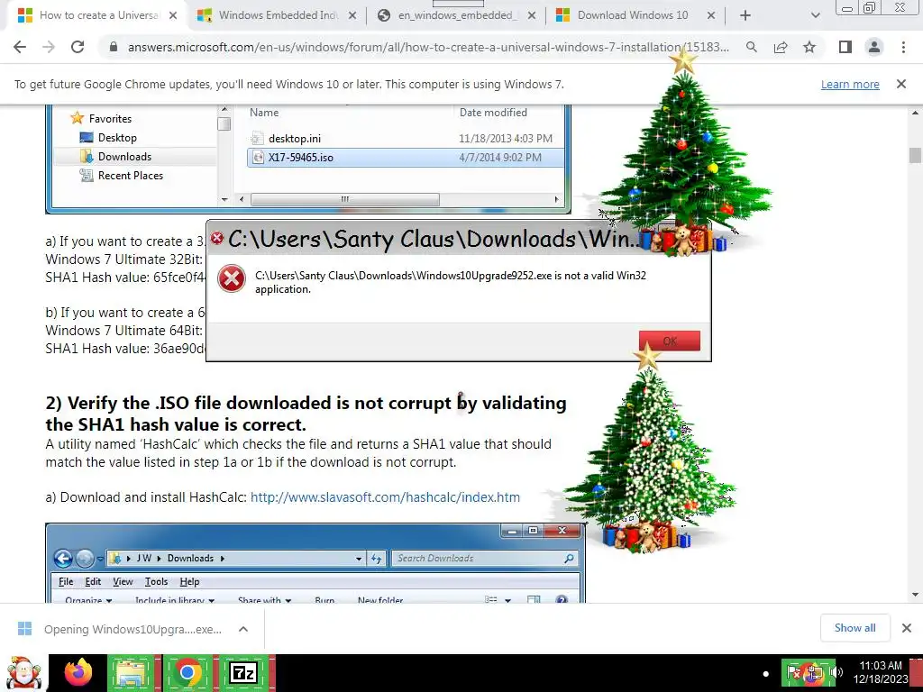This screenshot has width=923, height=692.
Task: Select Desktop in Favorites pane
Action: pos(117,138)
